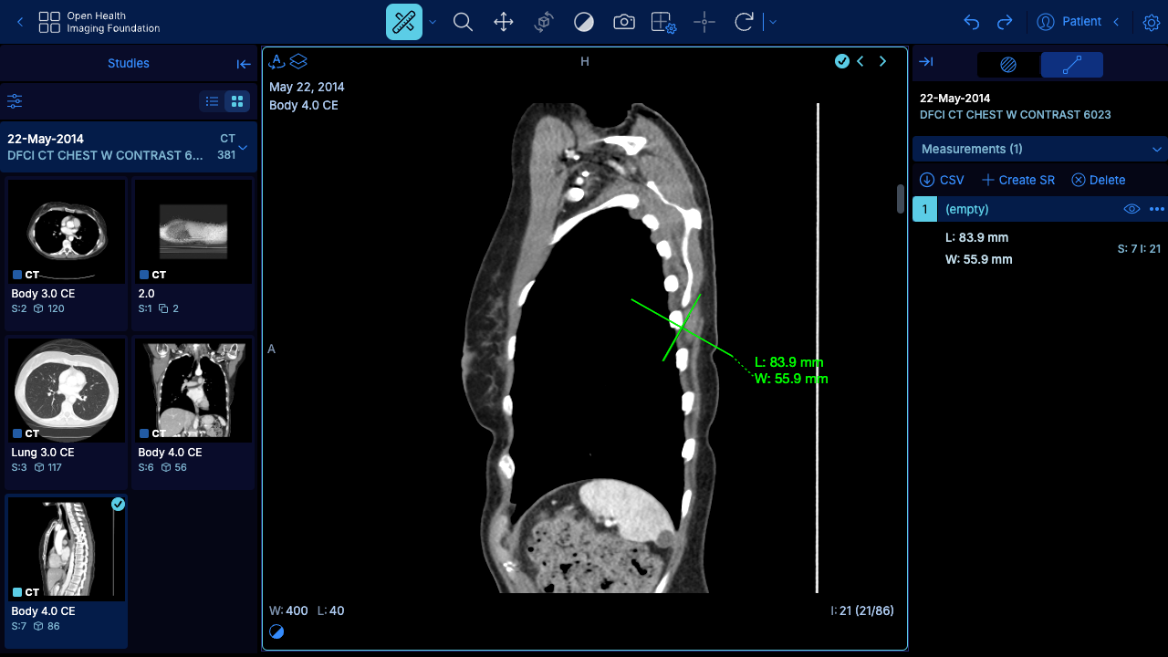
Task: Activate the Pan move tool
Action: coord(504,22)
